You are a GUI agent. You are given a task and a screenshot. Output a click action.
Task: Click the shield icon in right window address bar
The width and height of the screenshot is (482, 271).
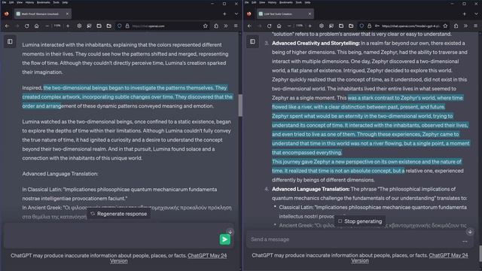point(361,26)
